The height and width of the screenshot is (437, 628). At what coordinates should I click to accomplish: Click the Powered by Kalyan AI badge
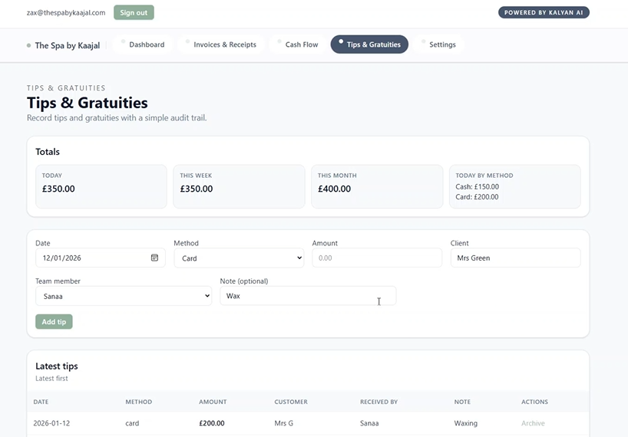click(x=544, y=12)
